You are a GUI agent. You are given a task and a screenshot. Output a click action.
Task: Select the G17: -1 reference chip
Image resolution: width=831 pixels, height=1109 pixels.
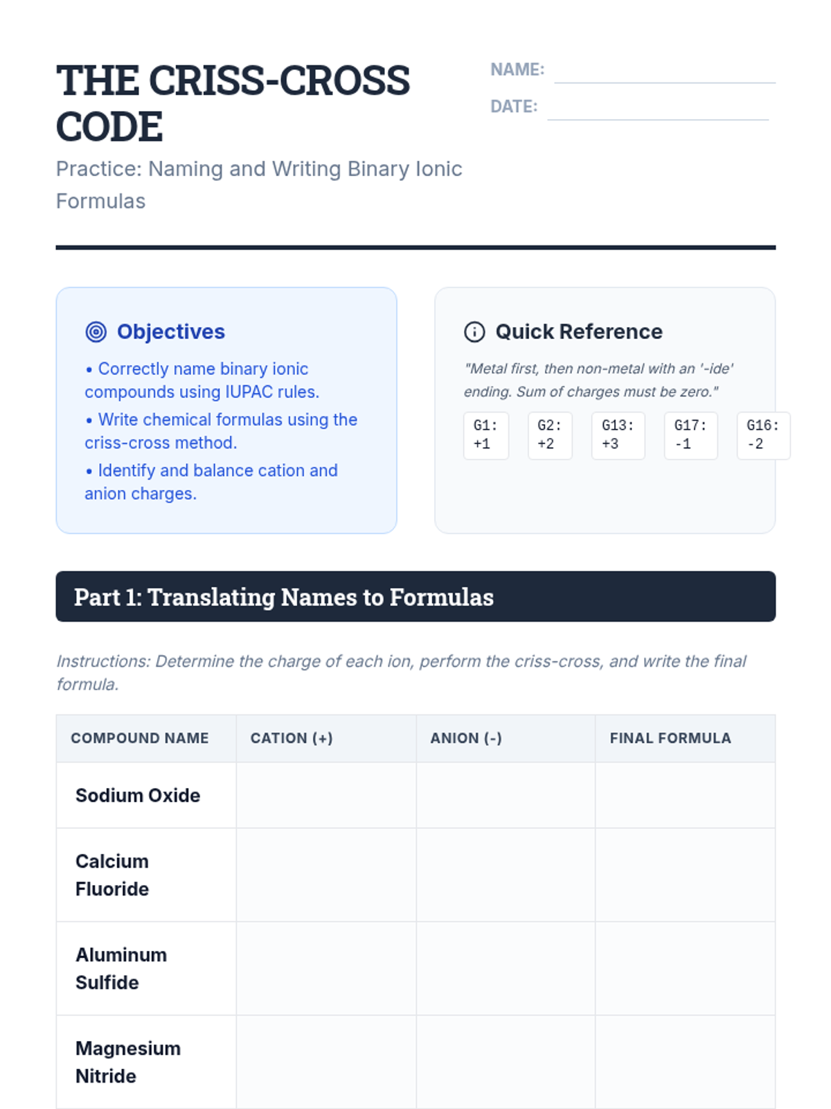[x=690, y=435]
